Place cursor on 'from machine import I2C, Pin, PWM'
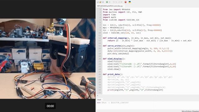Screen dimensions: 199x112 click(x=122, y=12)
